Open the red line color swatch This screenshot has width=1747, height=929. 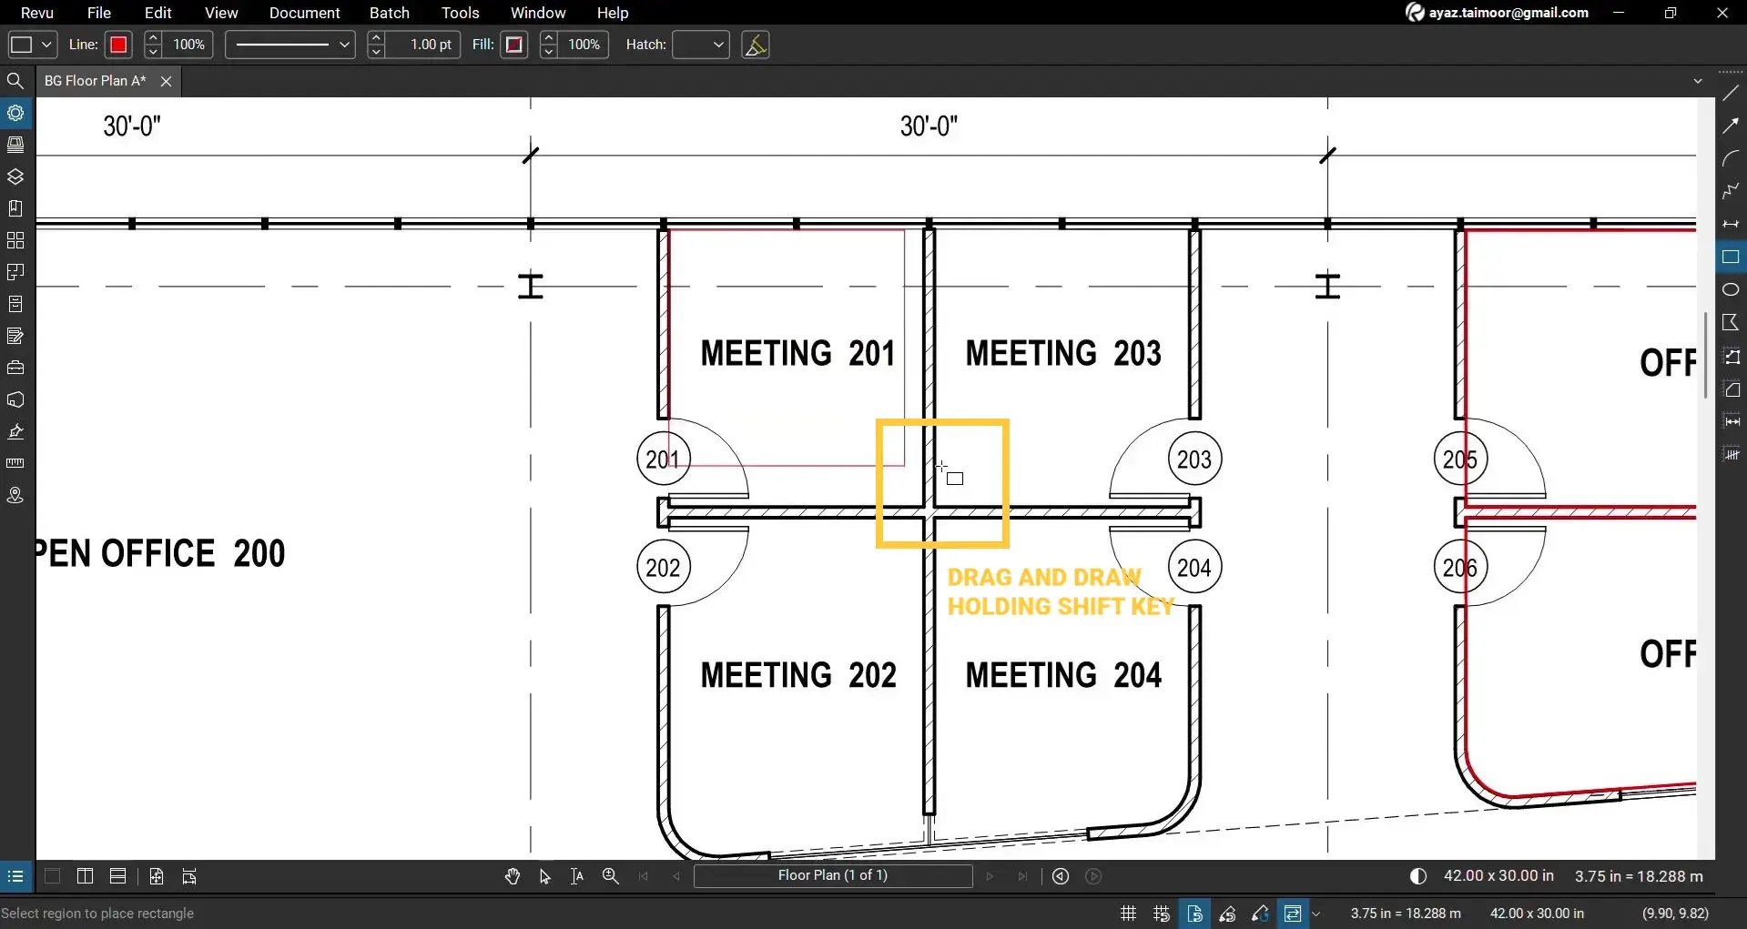(118, 45)
